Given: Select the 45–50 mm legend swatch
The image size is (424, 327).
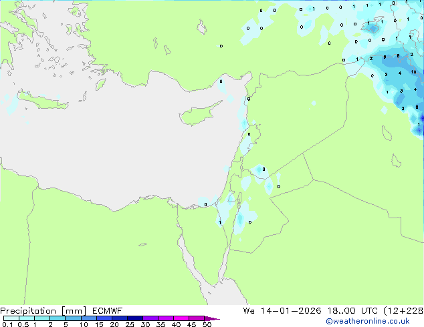Looking at the screenshot, I should tap(197, 318).
